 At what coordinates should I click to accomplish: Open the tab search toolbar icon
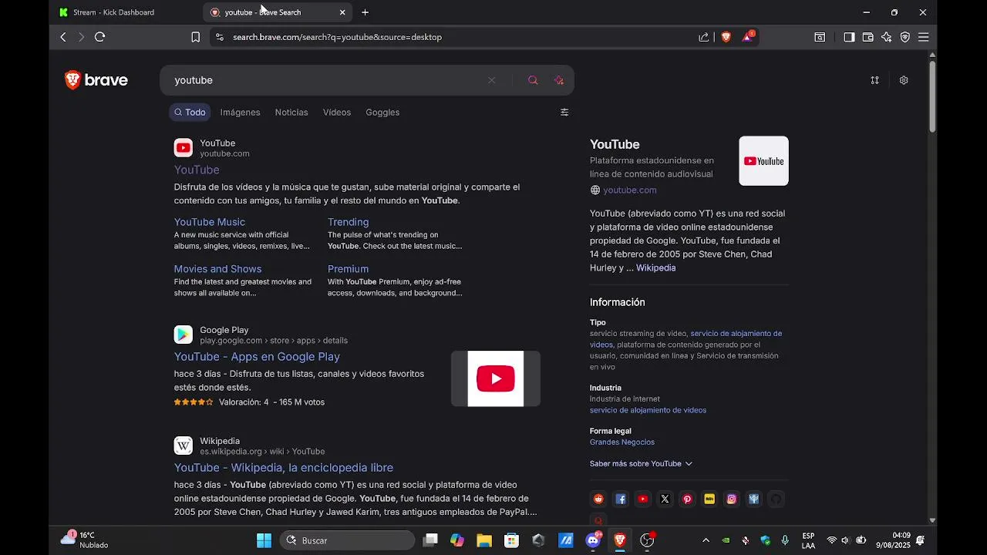820,37
